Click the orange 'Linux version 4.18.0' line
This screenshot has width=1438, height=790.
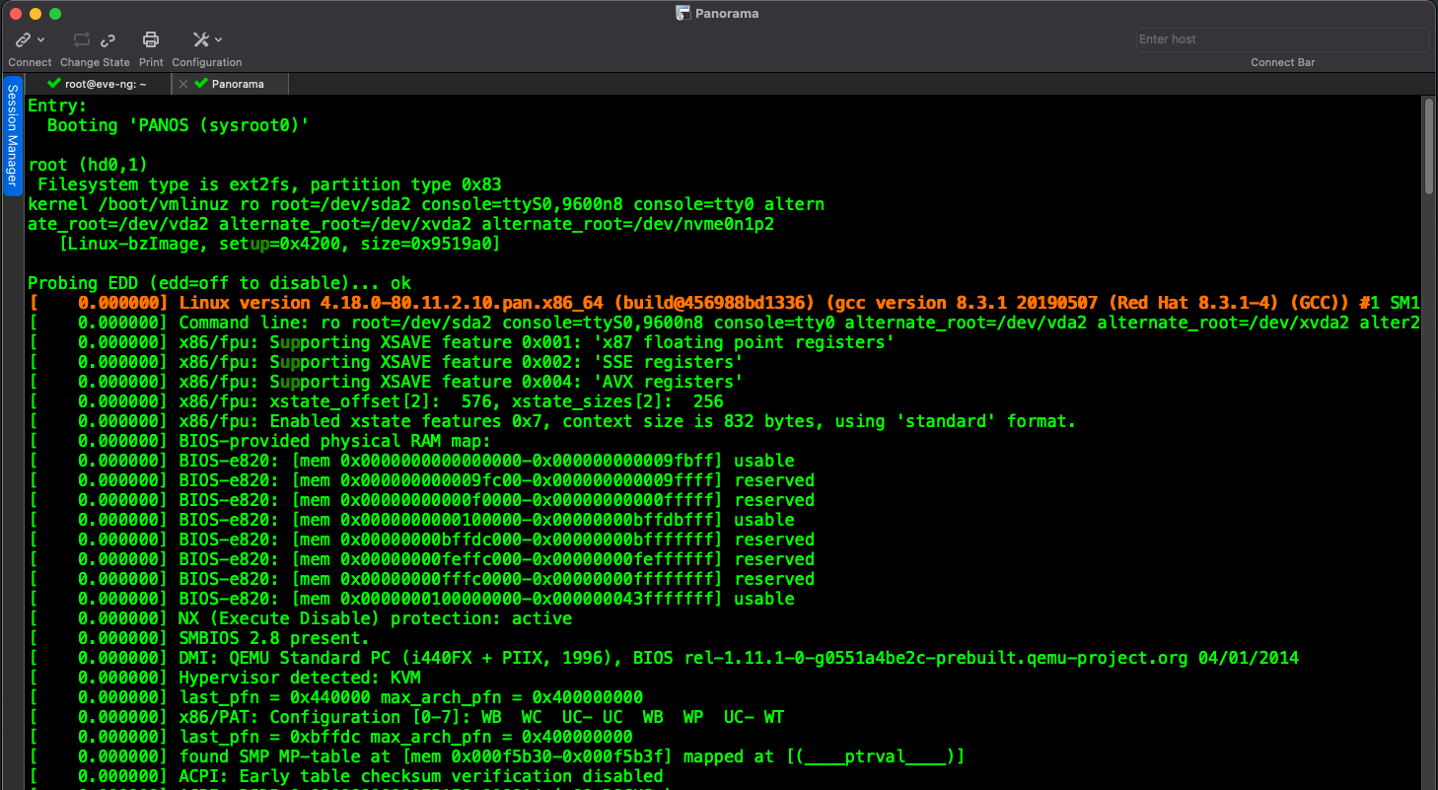pos(724,303)
